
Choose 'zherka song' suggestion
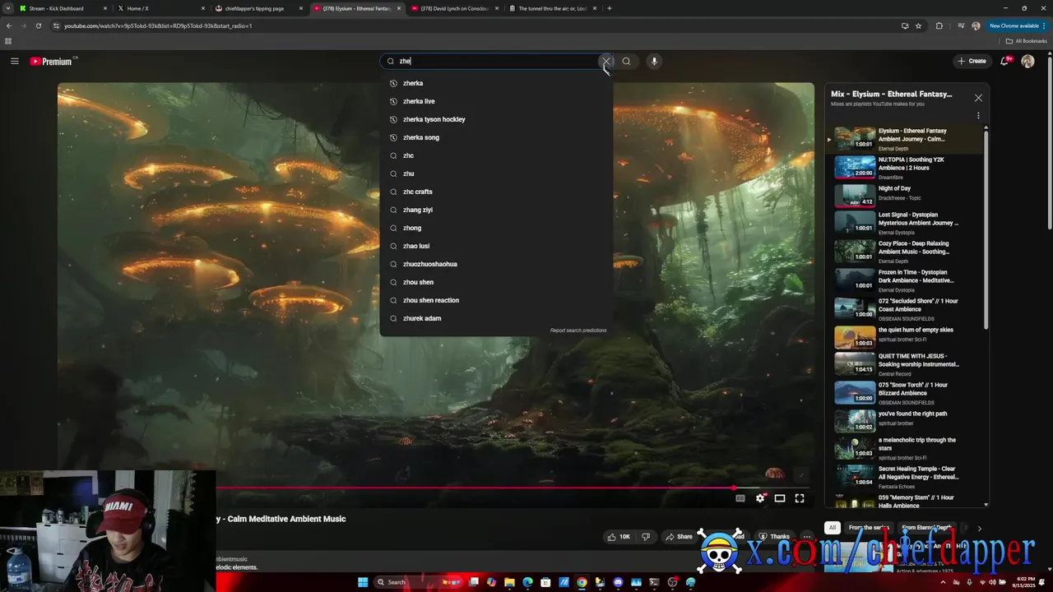[x=496, y=137]
